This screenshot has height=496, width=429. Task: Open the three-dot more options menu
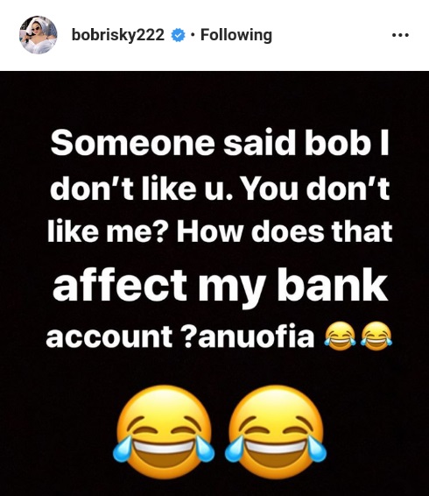click(x=400, y=35)
